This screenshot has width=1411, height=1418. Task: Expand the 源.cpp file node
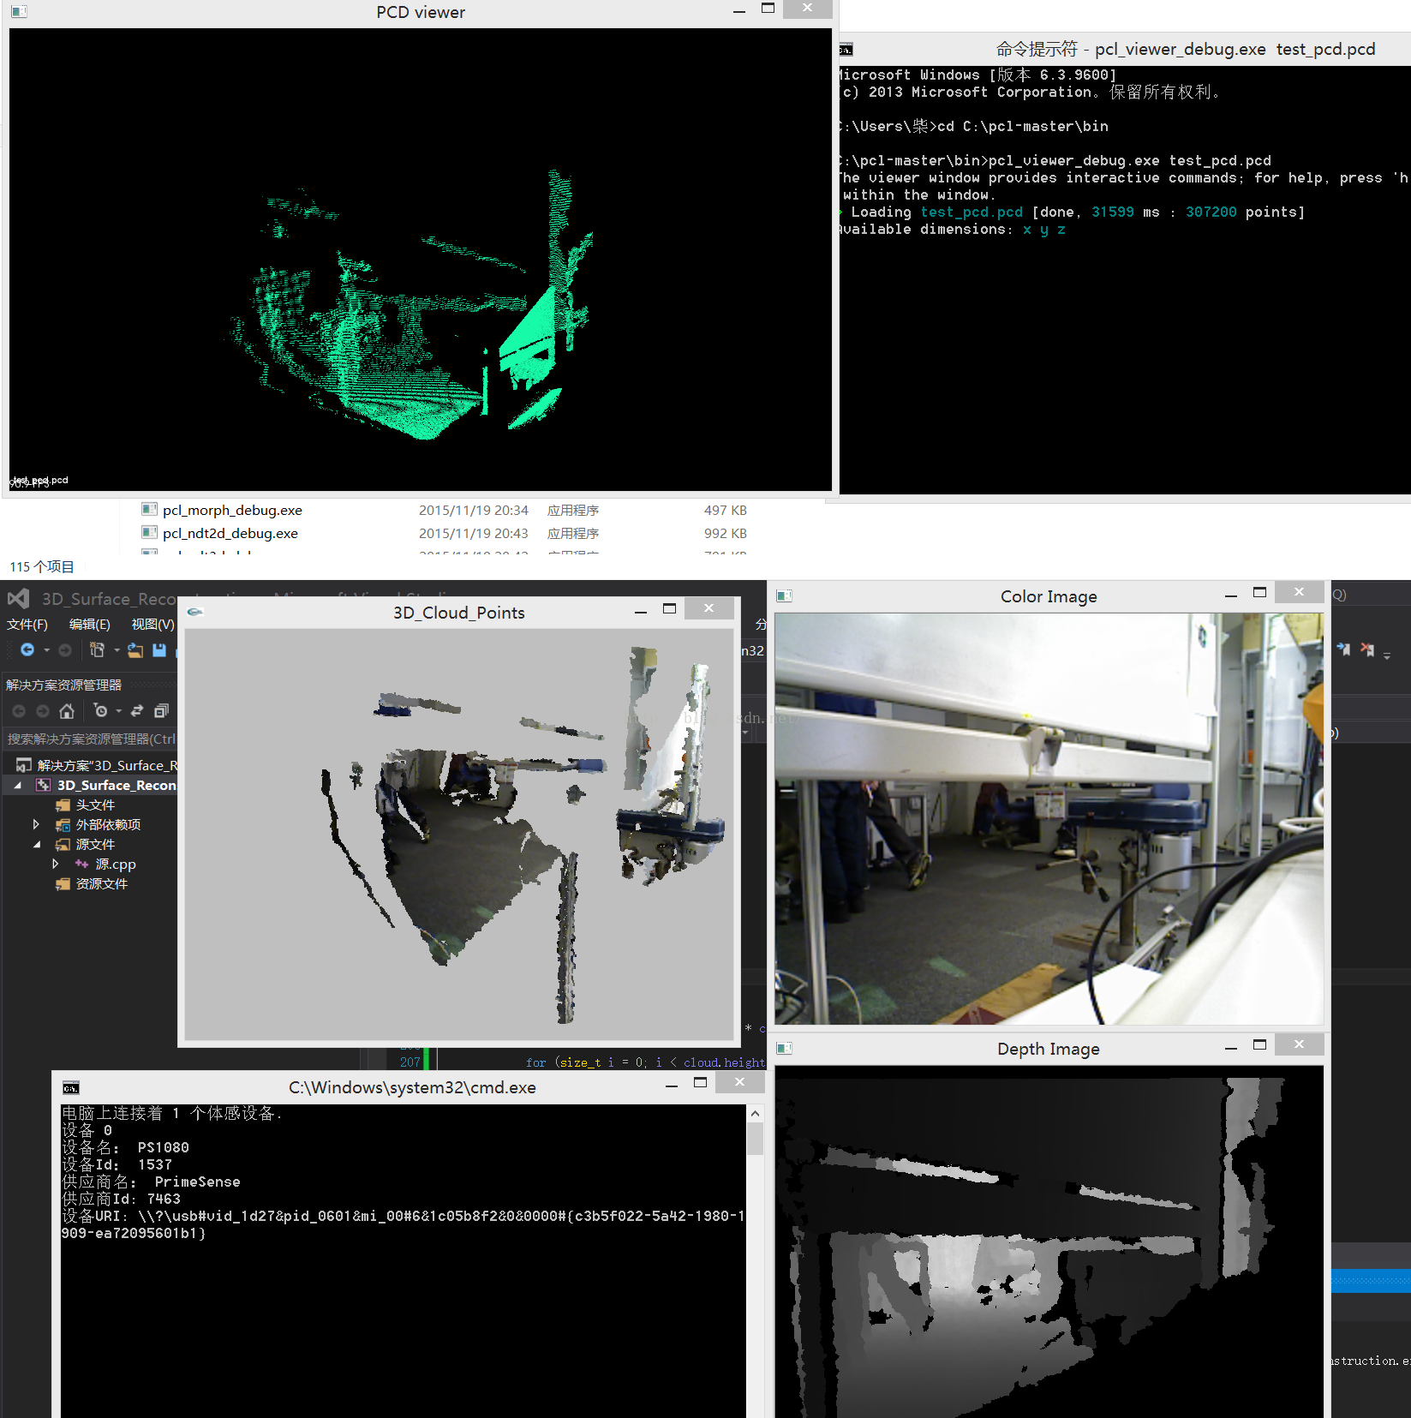coord(56,864)
